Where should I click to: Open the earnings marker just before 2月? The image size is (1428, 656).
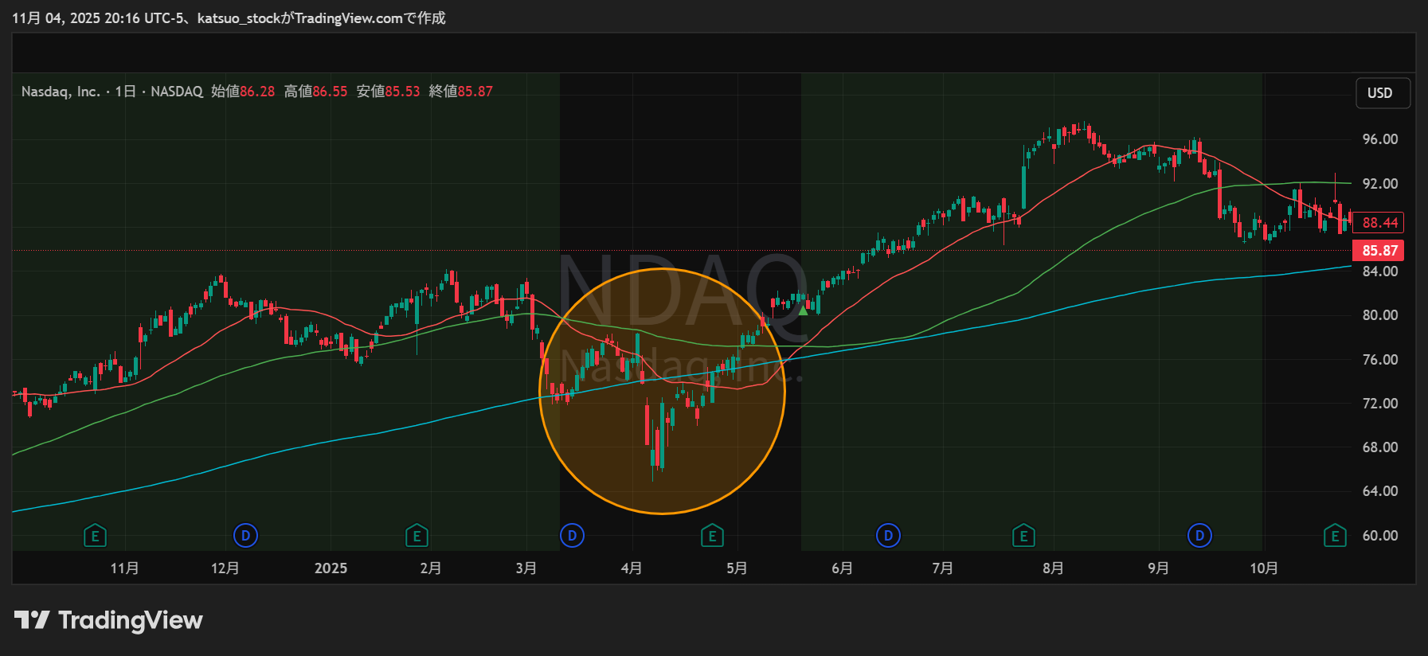point(417,536)
